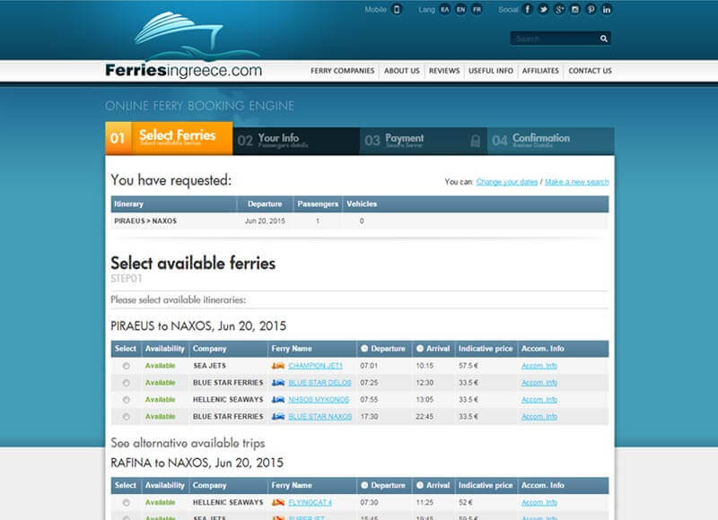Click the Blue Star Naxos ferry type icon

pyautogui.click(x=278, y=417)
